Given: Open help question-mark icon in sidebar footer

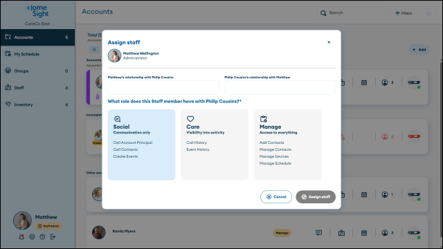Looking at the screenshot, I should (42, 237).
